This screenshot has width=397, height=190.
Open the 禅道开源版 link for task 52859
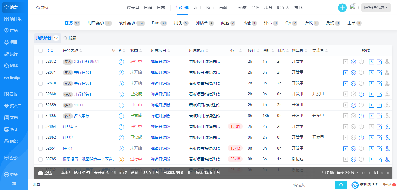pos(161,105)
